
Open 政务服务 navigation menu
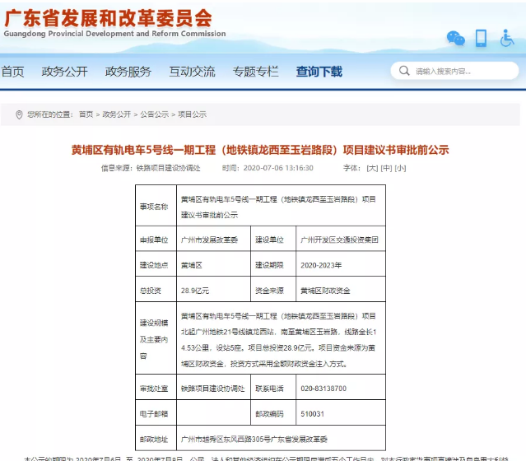coord(128,72)
